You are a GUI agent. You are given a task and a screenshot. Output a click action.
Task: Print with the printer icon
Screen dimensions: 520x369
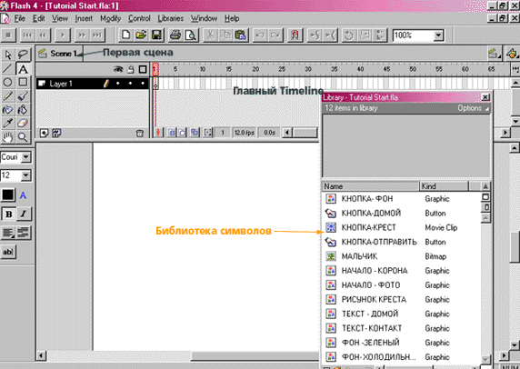pos(175,35)
